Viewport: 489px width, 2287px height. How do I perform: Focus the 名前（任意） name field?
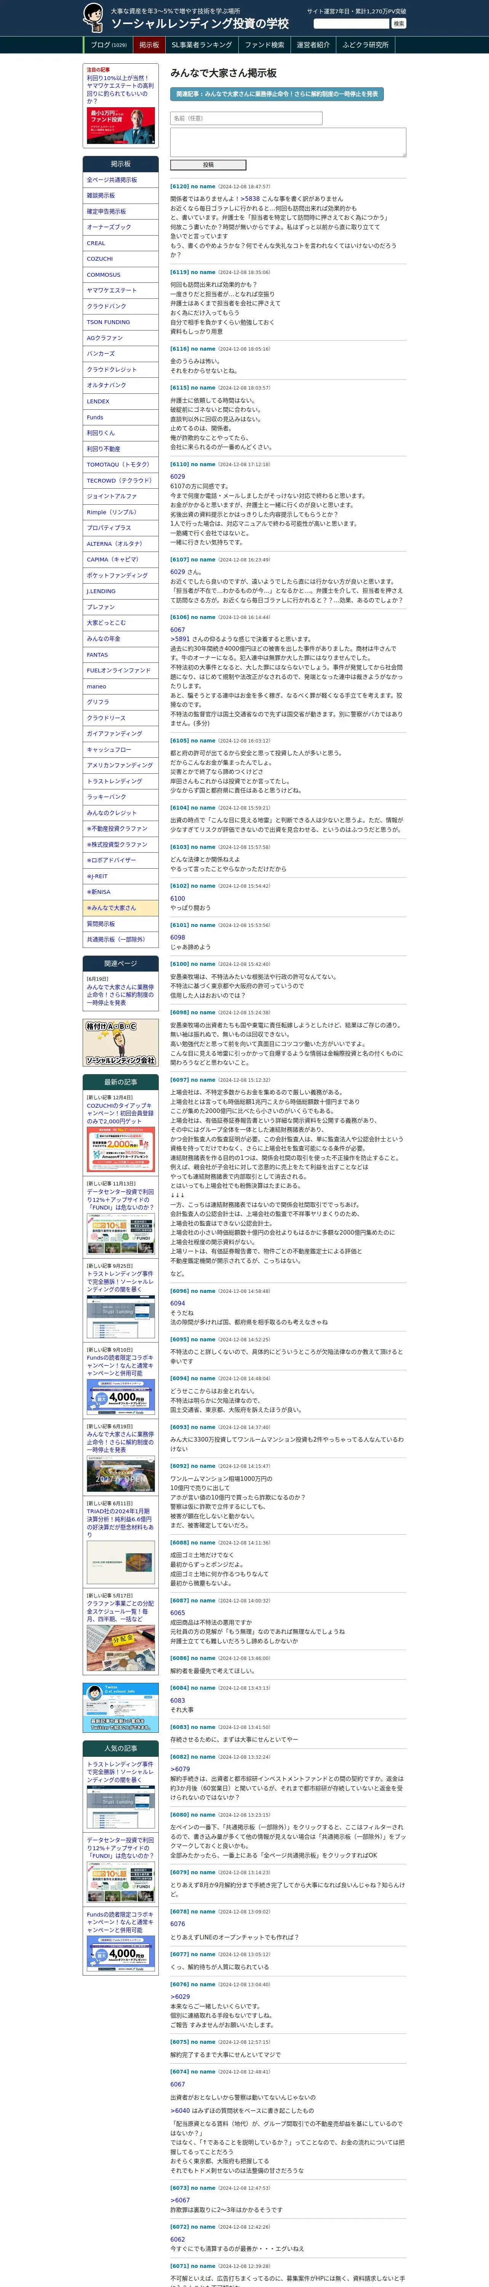tap(246, 118)
